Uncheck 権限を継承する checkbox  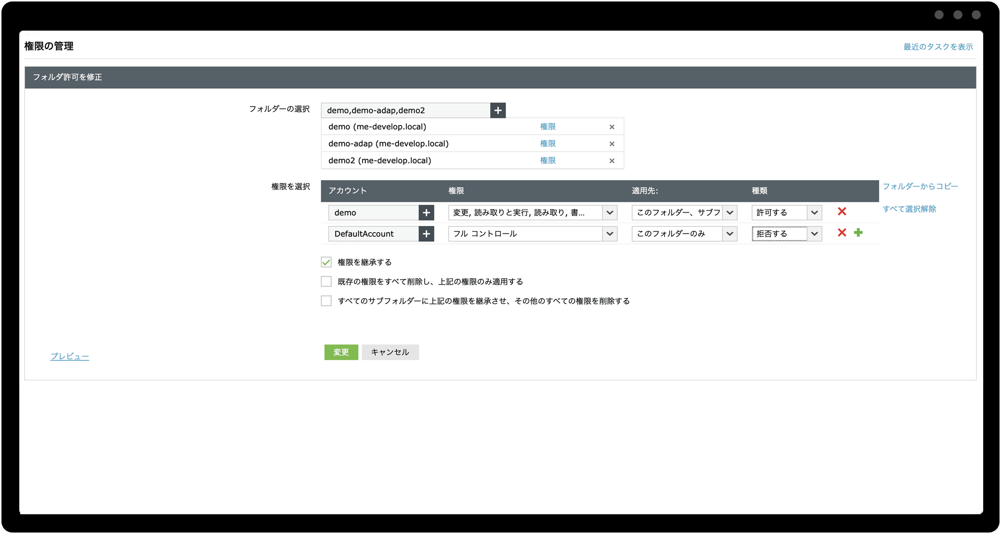click(326, 262)
